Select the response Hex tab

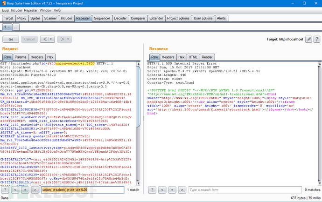coord(182,57)
